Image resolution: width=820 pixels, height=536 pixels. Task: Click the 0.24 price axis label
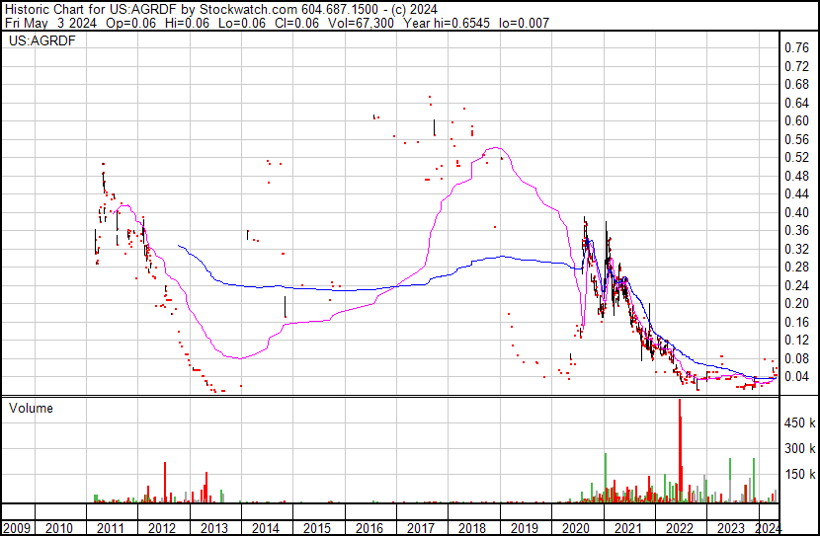click(x=796, y=285)
